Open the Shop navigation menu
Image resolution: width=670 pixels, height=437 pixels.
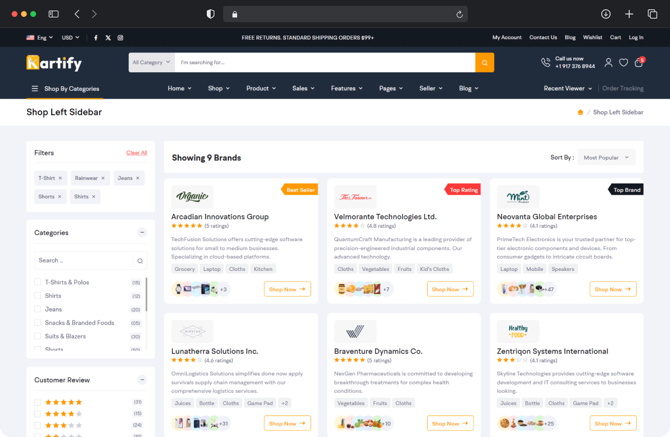pos(219,89)
